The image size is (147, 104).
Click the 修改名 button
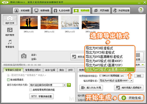tap(78, 57)
